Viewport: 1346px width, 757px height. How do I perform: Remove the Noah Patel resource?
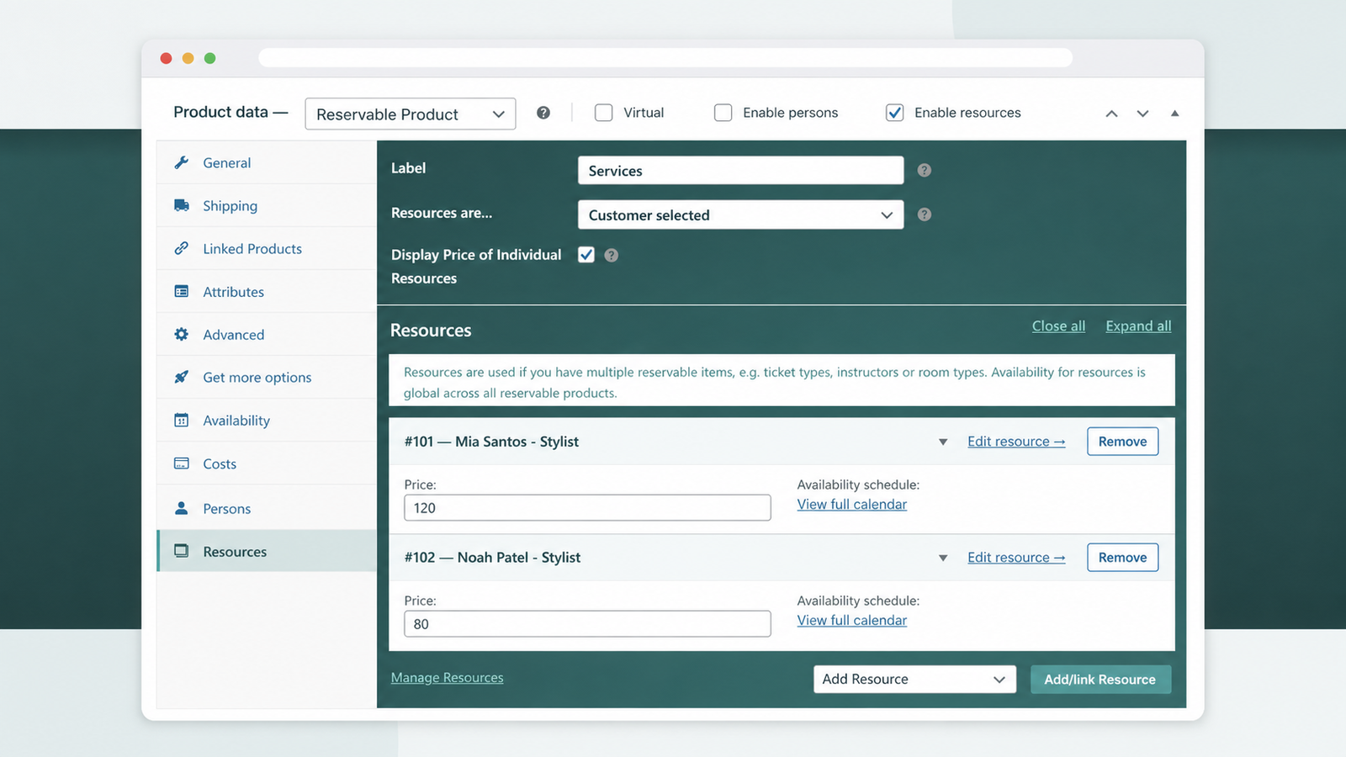pyautogui.click(x=1122, y=558)
